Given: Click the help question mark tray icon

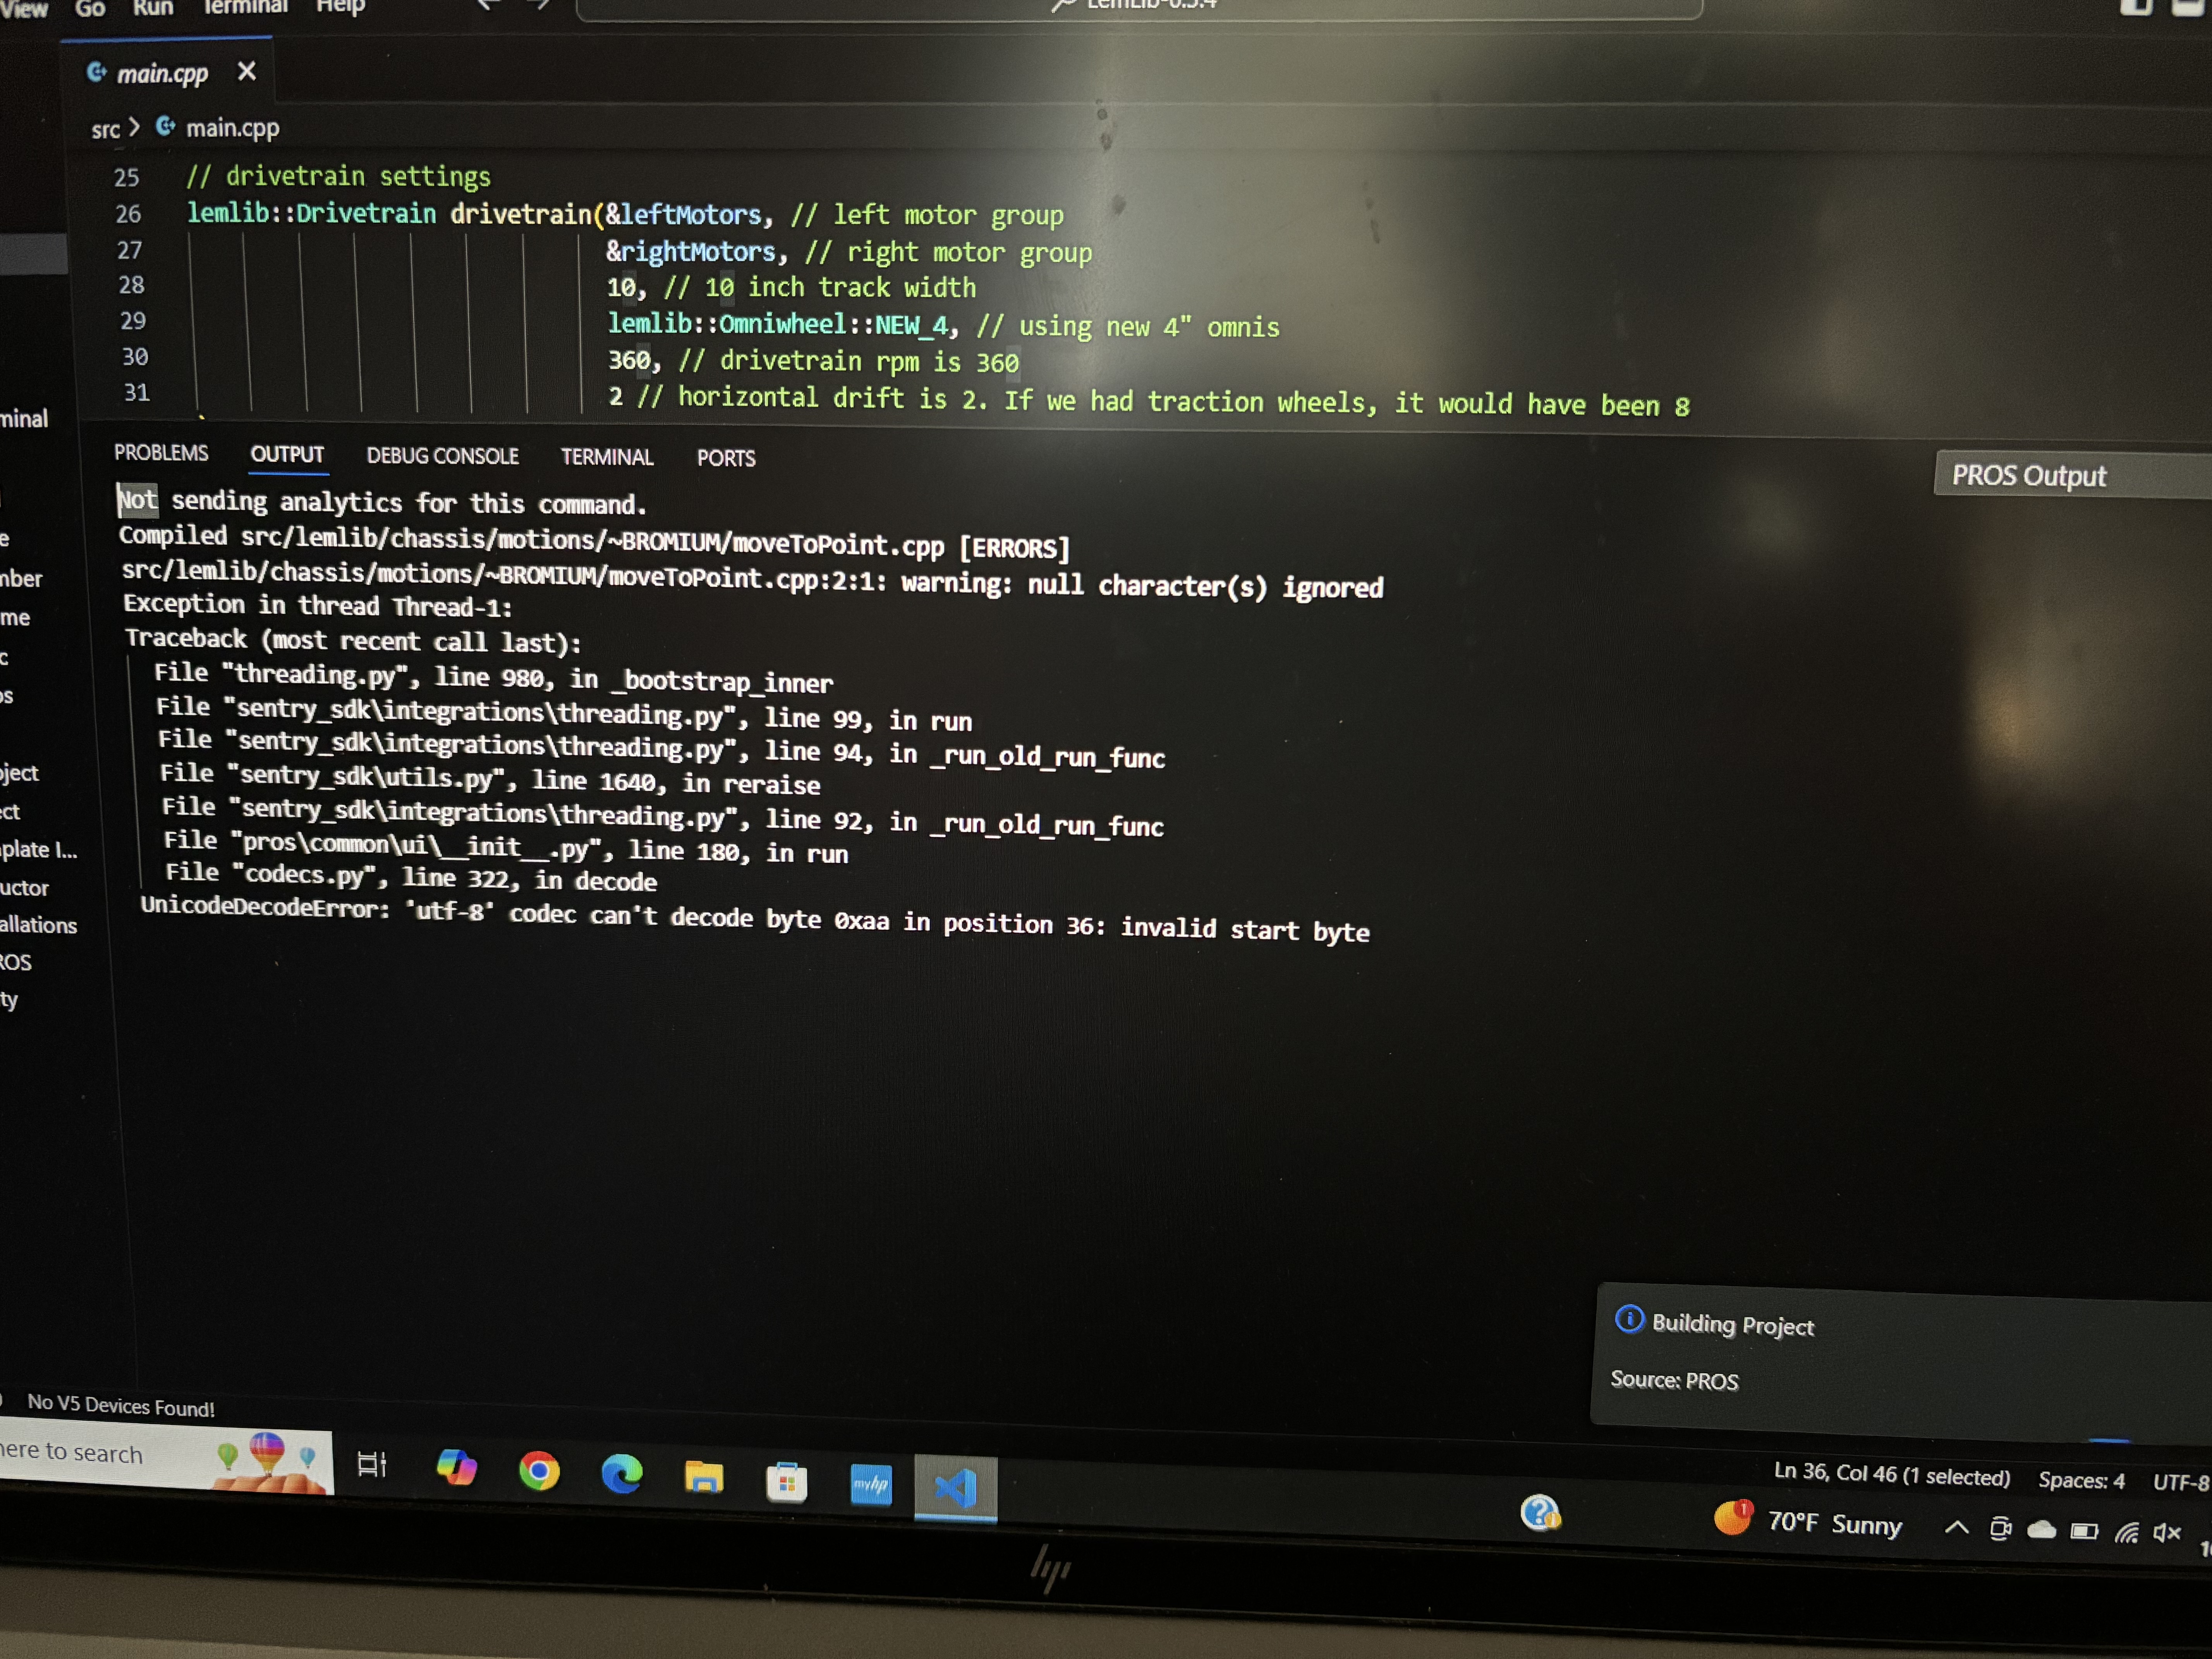Looking at the screenshot, I should (x=1540, y=1513).
